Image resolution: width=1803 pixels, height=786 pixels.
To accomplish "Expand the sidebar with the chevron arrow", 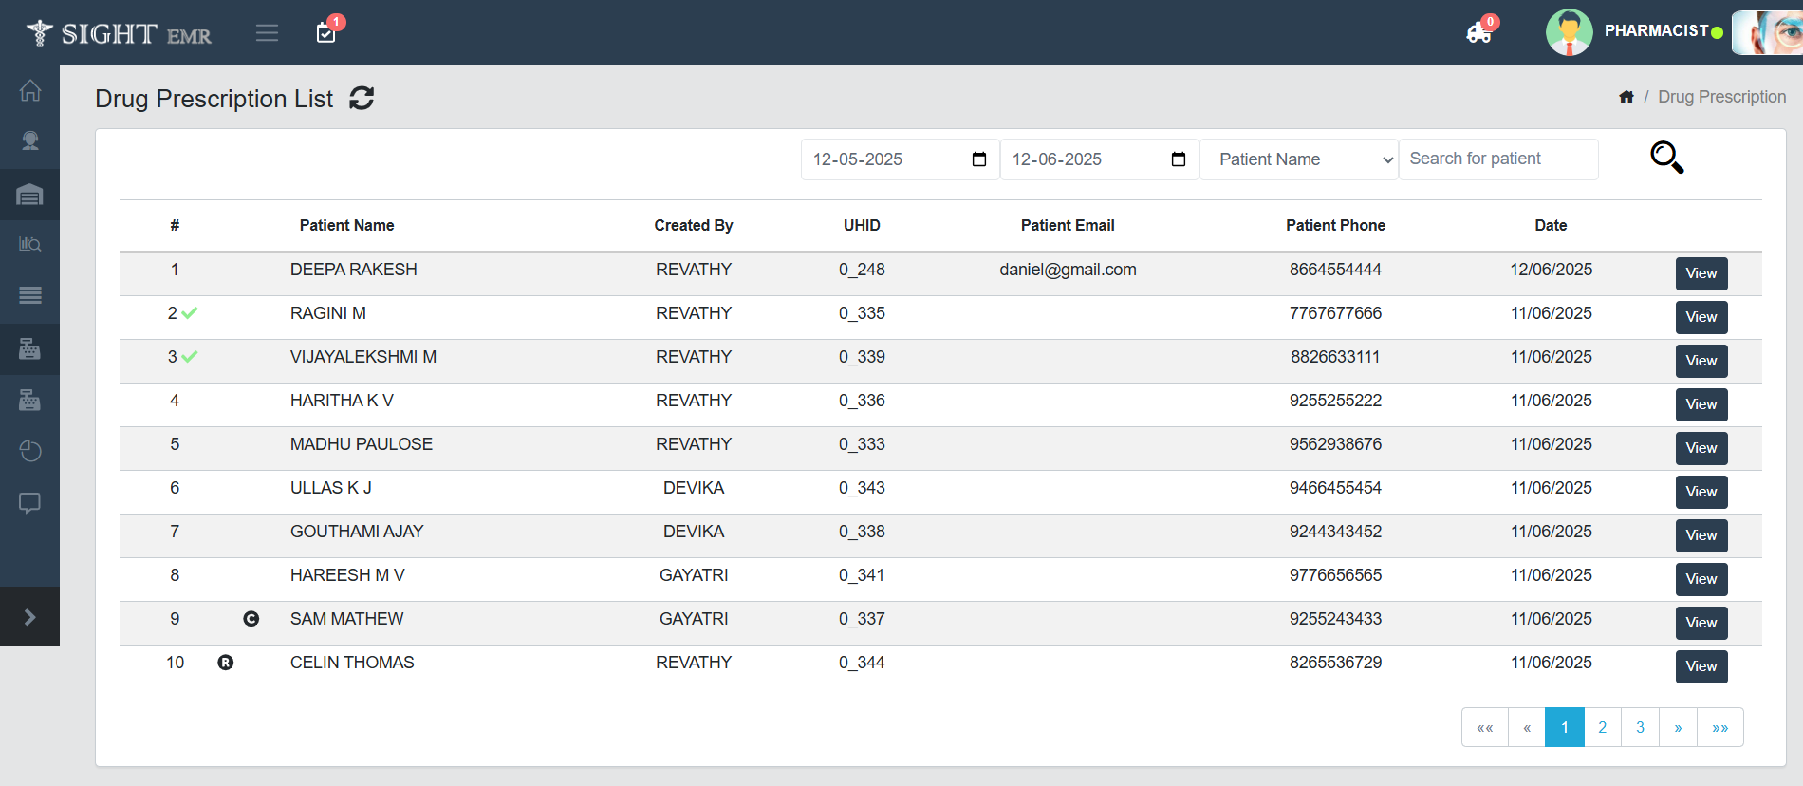I will [x=30, y=617].
